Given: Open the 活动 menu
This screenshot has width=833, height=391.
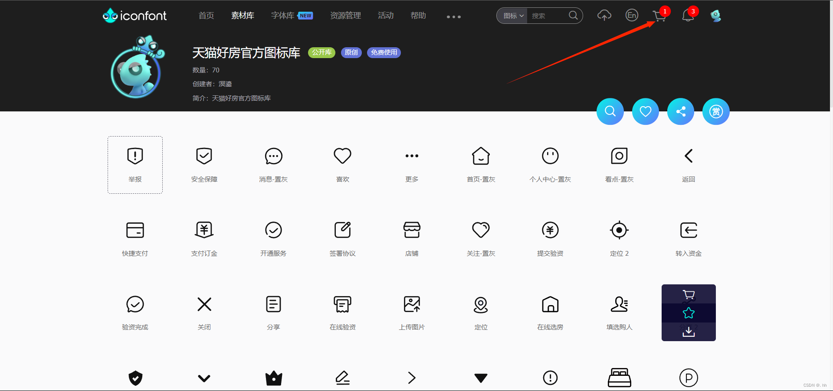Looking at the screenshot, I should click(x=386, y=16).
